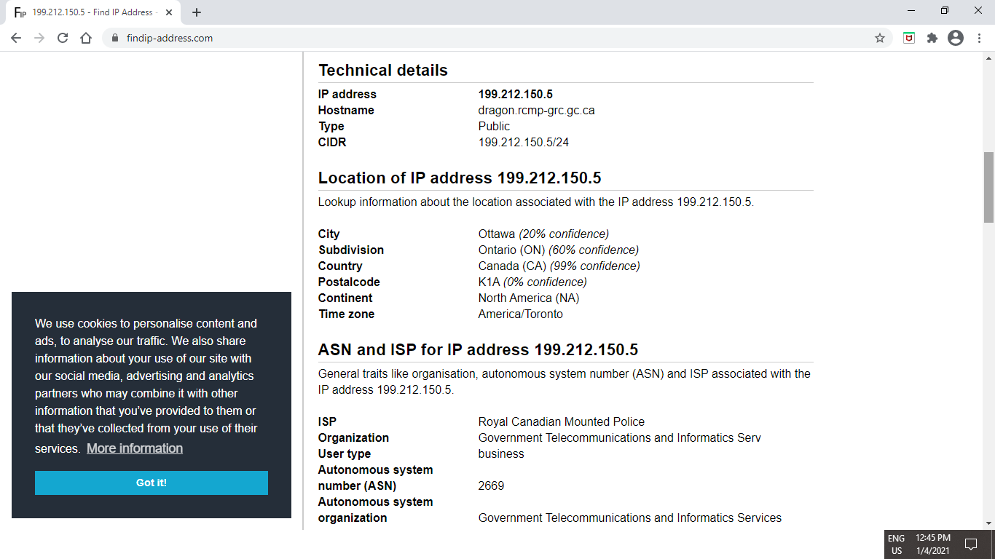
Task: Go back to the previous page
Action: [16, 38]
